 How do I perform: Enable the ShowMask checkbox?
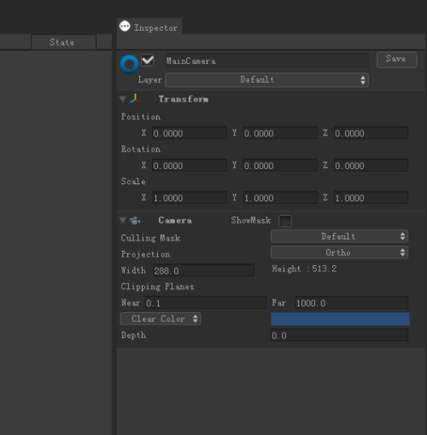(x=285, y=221)
